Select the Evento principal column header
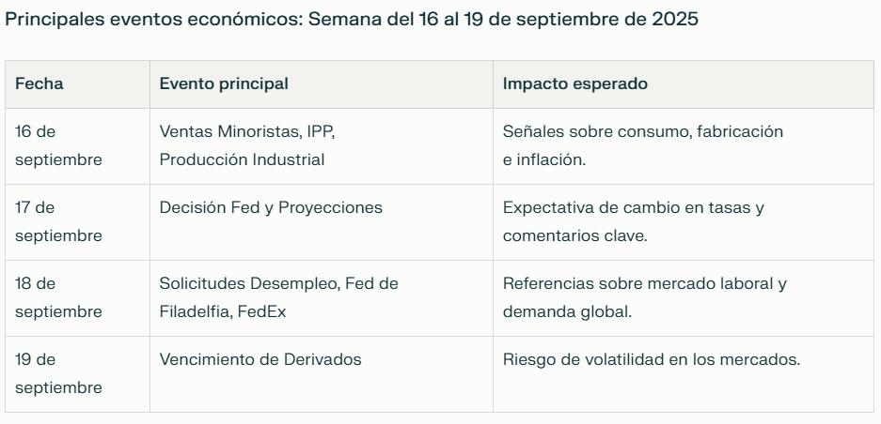 click(322, 84)
